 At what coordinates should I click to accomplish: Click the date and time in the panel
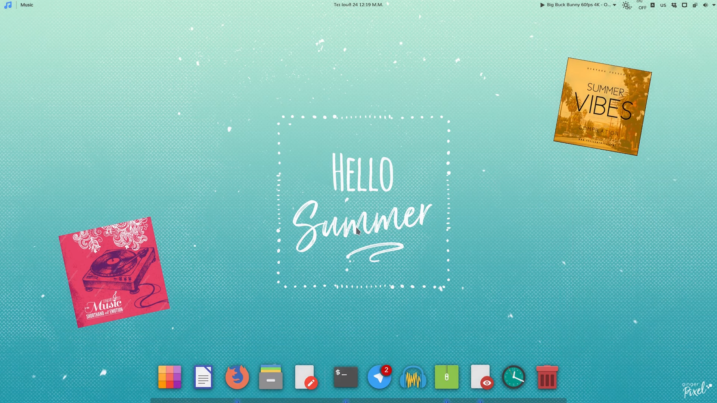[358, 5]
